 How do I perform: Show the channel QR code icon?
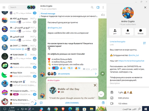145,43
